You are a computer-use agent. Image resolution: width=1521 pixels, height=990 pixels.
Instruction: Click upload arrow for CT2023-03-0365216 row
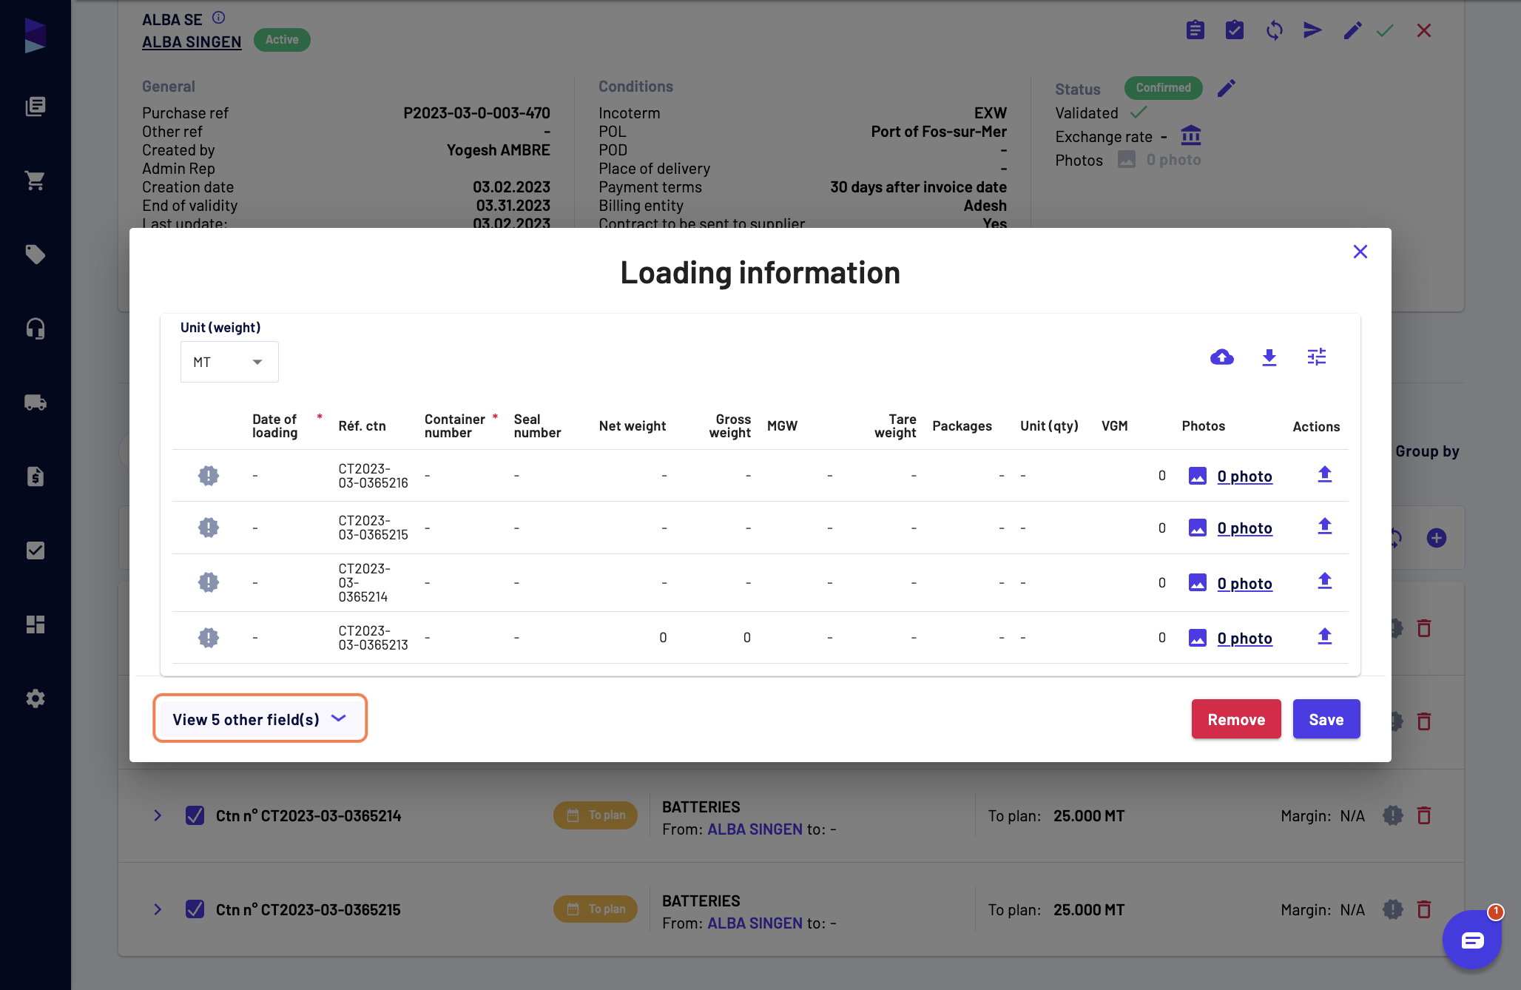click(1325, 474)
